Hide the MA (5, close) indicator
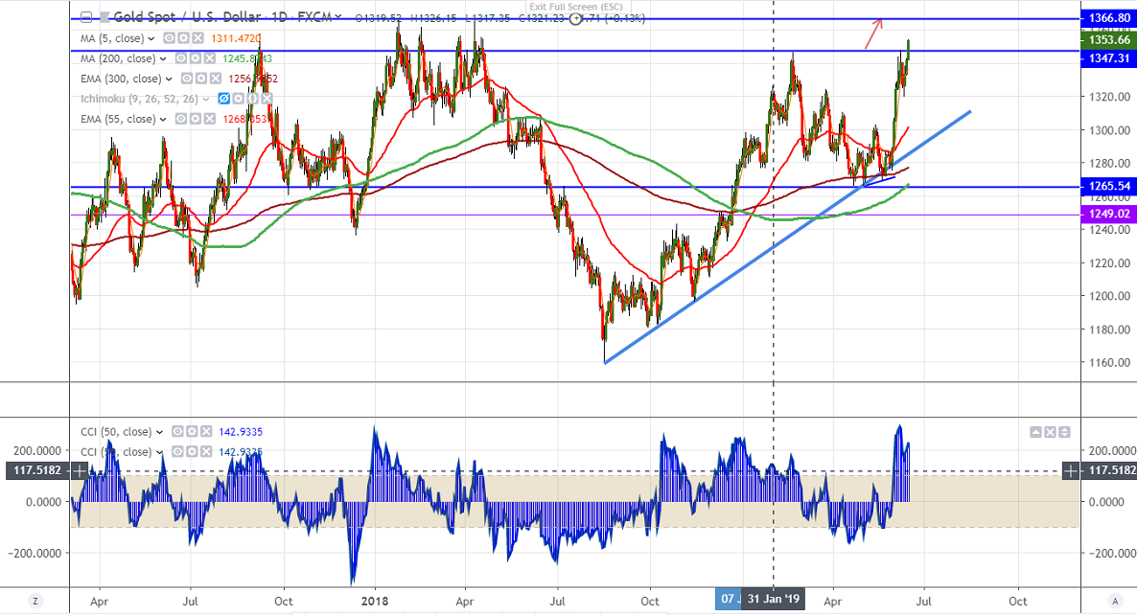 168,38
